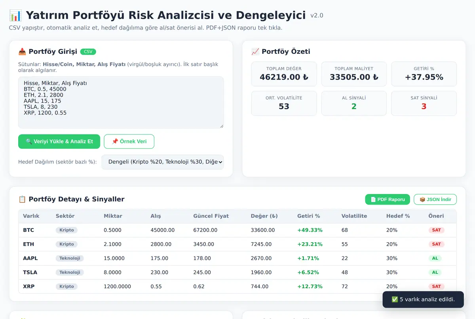This screenshot has height=319, width=475.
Task: Click the Getiri % summary card
Action: (424, 74)
